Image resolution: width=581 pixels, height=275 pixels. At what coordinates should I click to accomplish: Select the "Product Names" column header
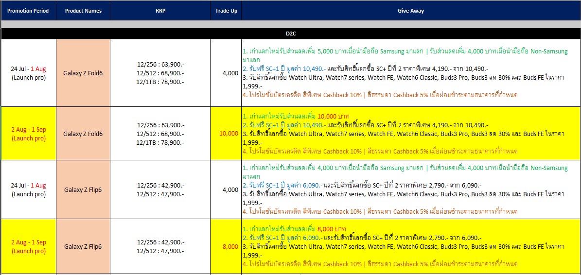pyautogui.click(x=83, y=11)
